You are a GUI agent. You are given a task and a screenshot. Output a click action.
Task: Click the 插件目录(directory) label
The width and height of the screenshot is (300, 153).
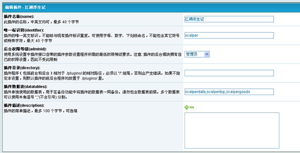click(x=22, y=68)
